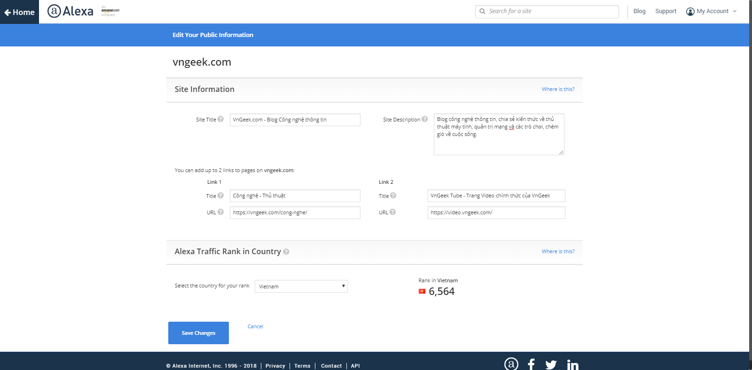This screenshot has height=370, width=752.
Task: Open the Support menu link
Action: (666, 11)
